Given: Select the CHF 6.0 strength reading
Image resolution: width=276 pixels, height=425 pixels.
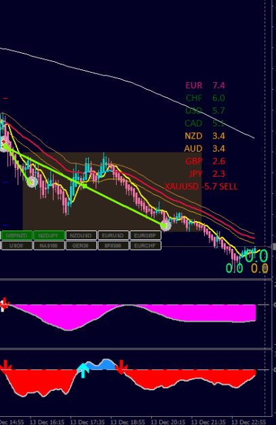Looking at the screenshot, I should click(x=205, y=98).
